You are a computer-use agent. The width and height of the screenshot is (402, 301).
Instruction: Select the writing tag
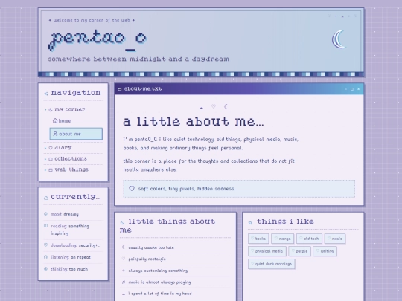tap(325, 251)
